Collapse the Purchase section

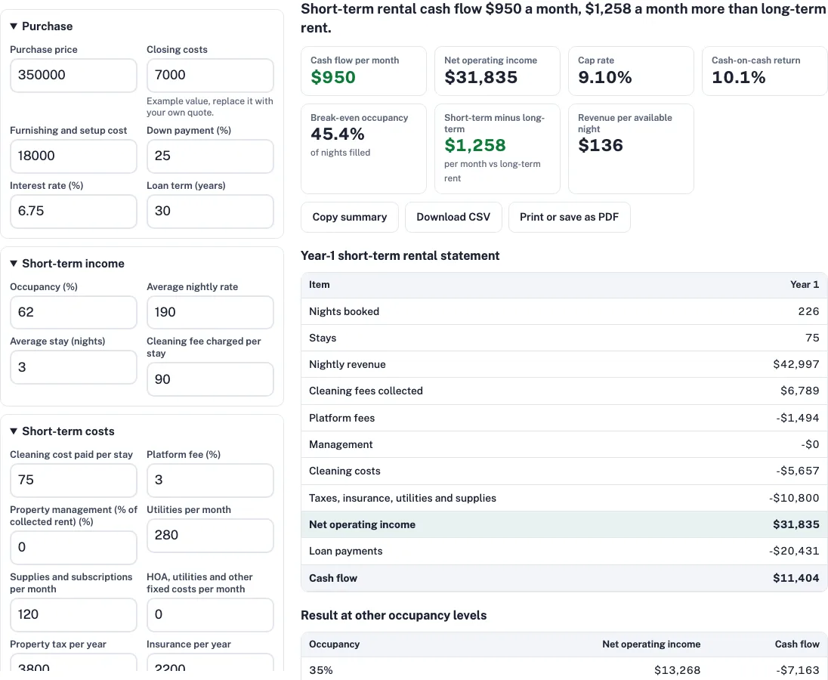pos(42,26)
